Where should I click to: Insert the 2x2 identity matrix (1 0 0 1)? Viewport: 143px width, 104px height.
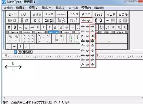[x=59, y=39]
